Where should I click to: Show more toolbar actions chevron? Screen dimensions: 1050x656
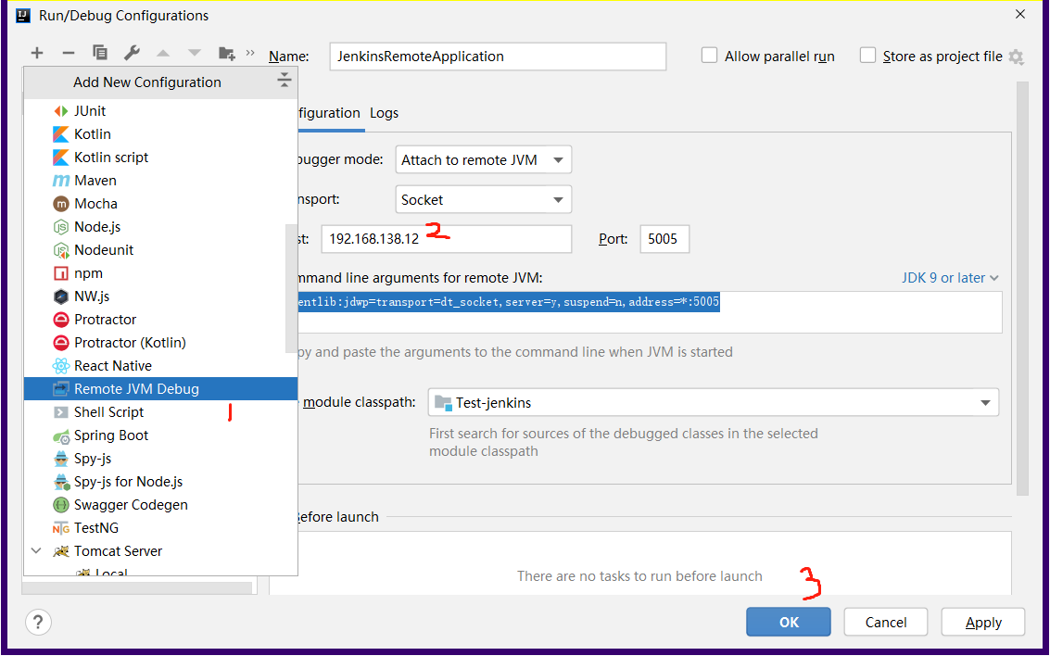pyautogui.click(x=250, y=52)
